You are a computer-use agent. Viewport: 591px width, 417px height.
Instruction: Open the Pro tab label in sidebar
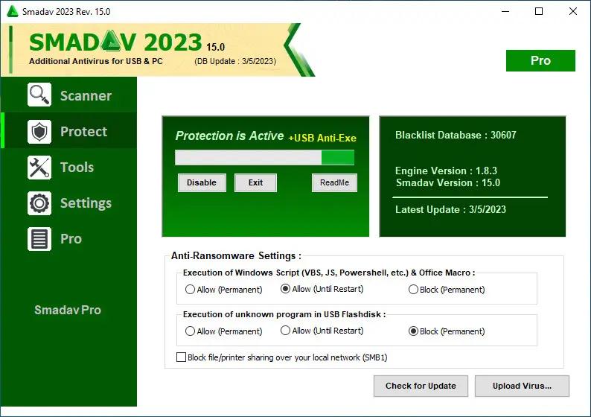71,239
